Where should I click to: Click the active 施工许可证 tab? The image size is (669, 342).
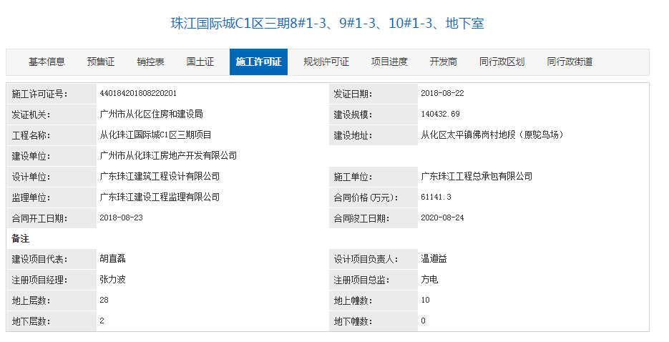point(258,62)
